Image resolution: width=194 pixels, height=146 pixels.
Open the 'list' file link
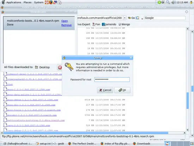coord(10,84)
